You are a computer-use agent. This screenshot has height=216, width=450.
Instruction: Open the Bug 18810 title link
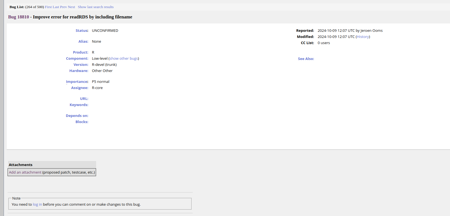point(18,17)
